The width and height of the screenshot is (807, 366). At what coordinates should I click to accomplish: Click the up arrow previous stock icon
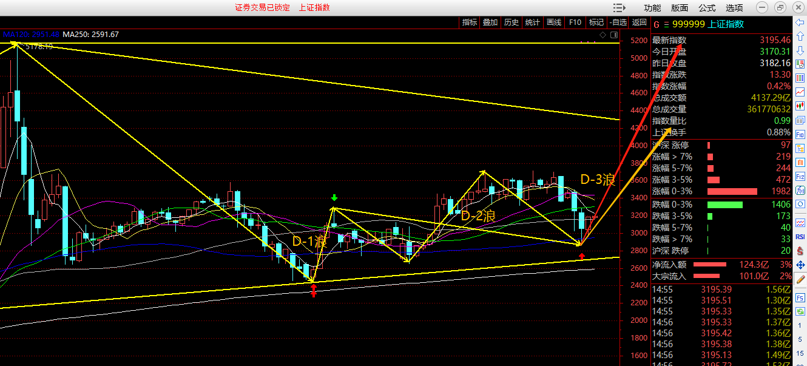coord(800,36)
